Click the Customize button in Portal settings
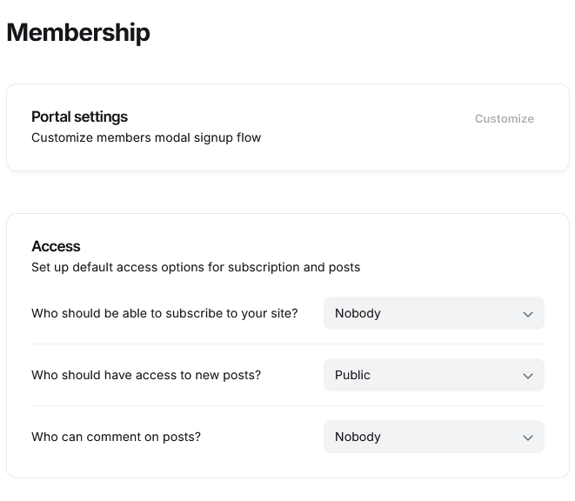Image resolution: width=575 pixels, height=501 pixels. tap(505, 118)
